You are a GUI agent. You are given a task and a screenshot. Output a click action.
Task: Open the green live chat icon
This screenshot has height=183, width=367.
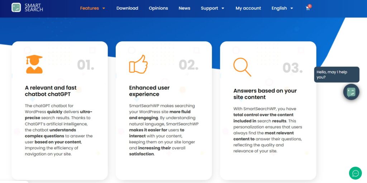pos(355,173)
